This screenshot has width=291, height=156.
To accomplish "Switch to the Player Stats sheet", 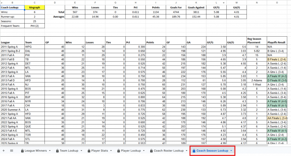I will (100, 151).
